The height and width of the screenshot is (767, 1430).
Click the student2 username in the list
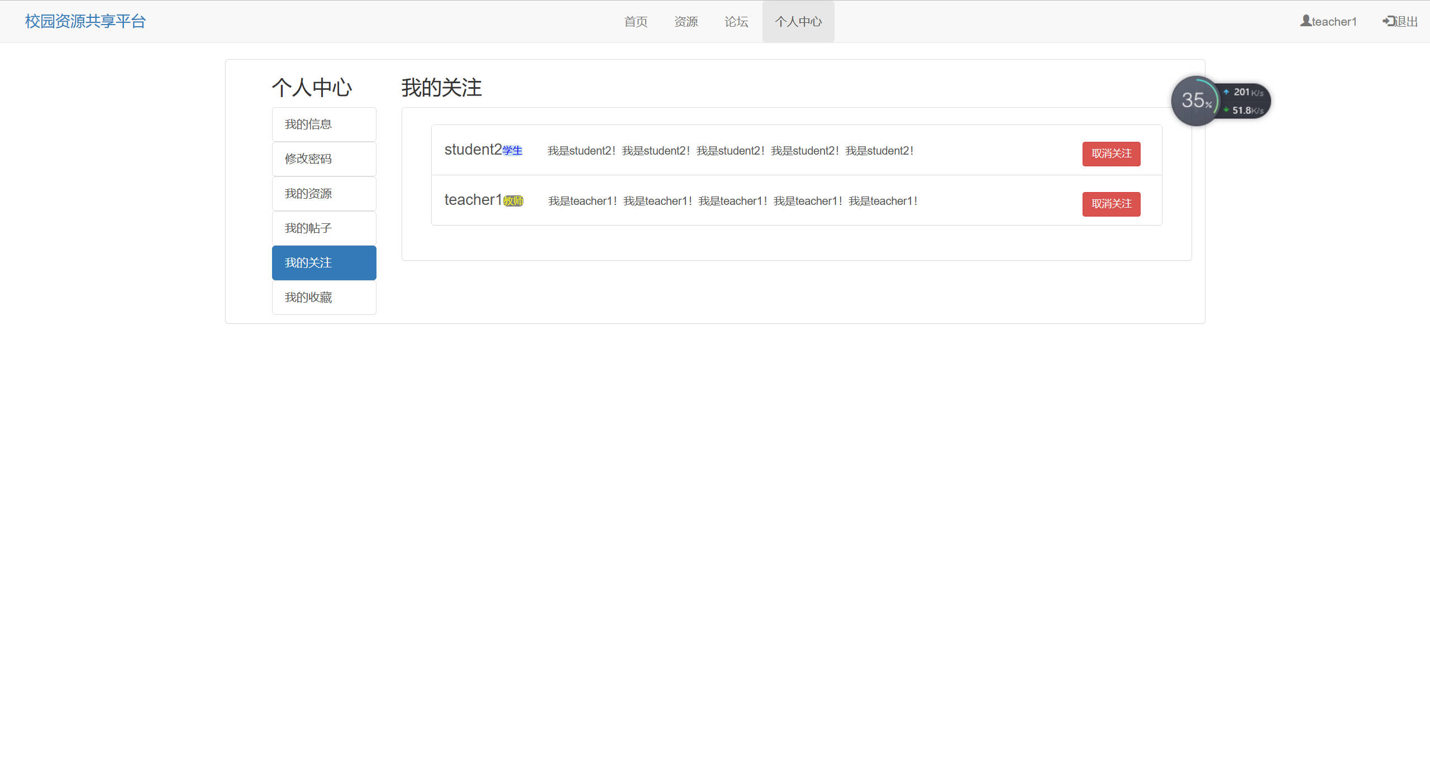click(473, 150)
